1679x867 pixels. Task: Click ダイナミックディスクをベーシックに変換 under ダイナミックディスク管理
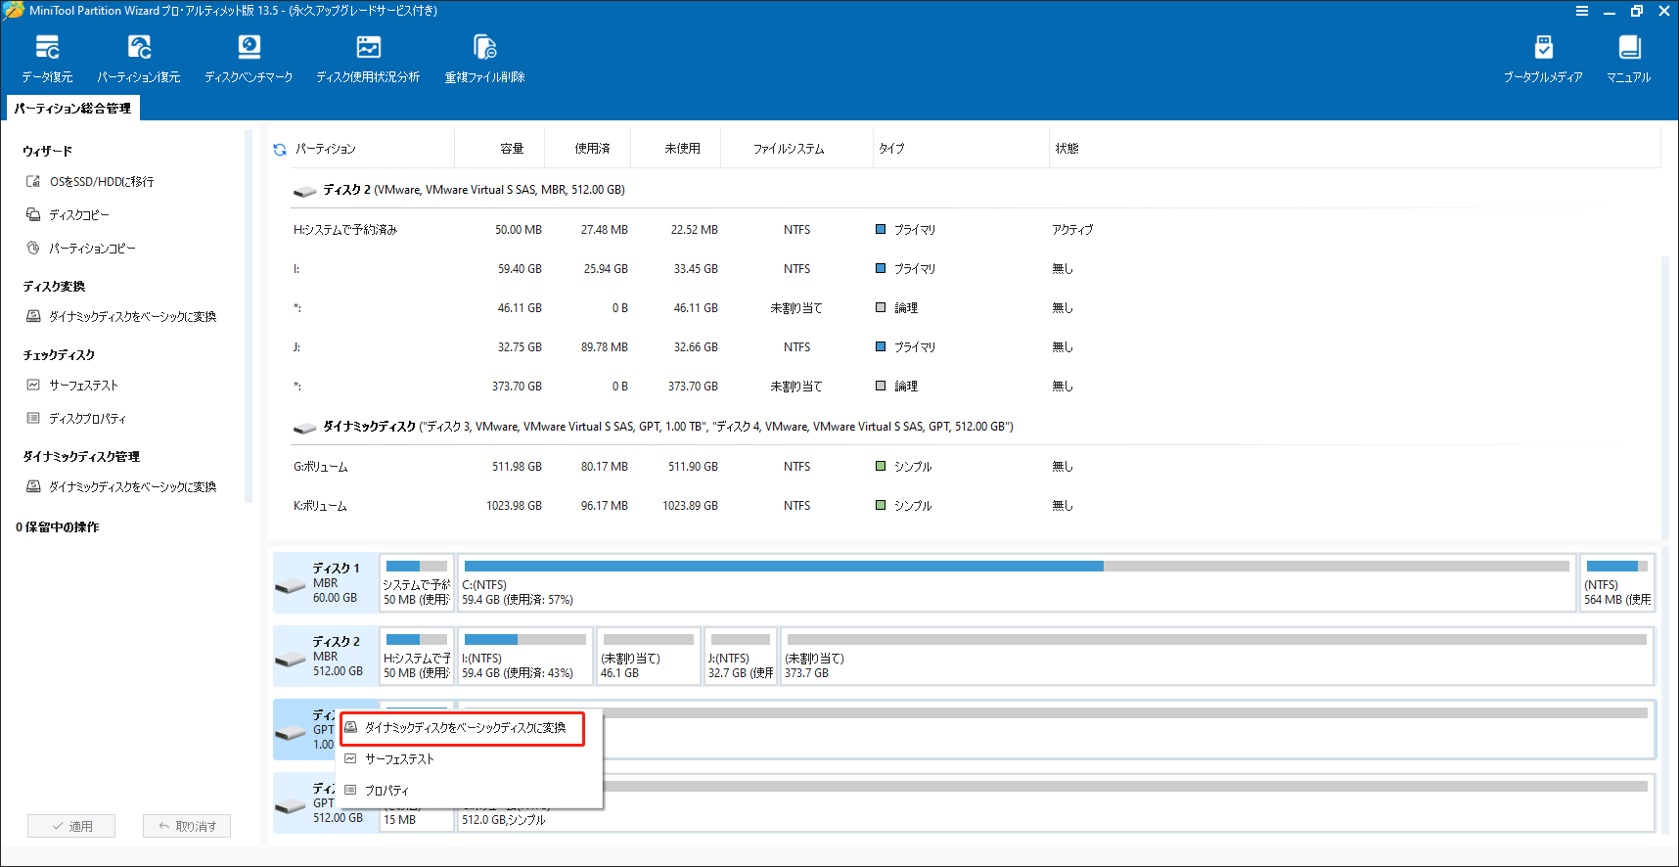coord(121,487)
